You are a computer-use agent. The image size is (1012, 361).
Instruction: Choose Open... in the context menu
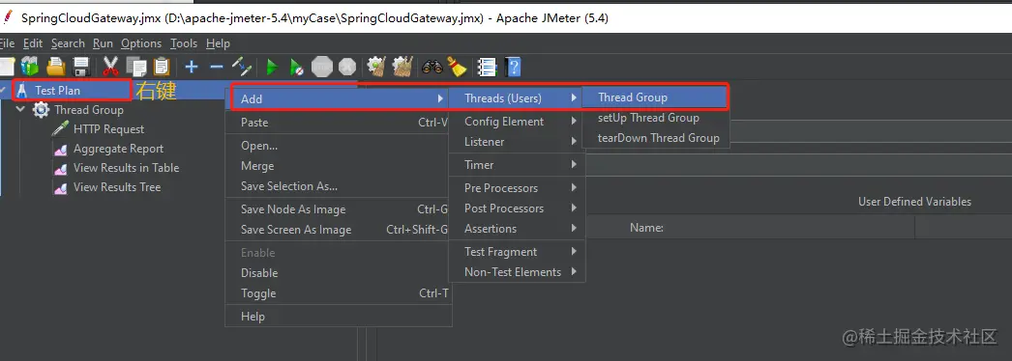tap(339, 146)
